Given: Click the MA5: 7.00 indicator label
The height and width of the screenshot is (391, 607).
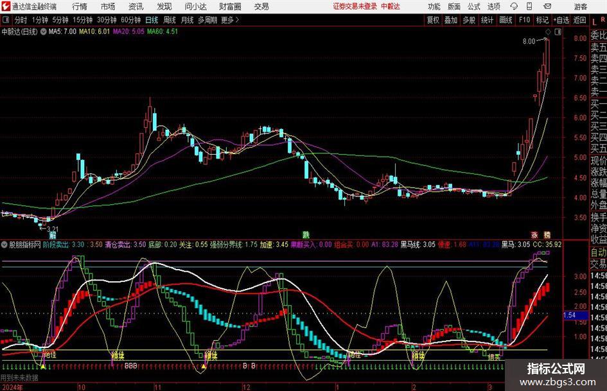Looking at the screenshot, I should pos(62,31).
